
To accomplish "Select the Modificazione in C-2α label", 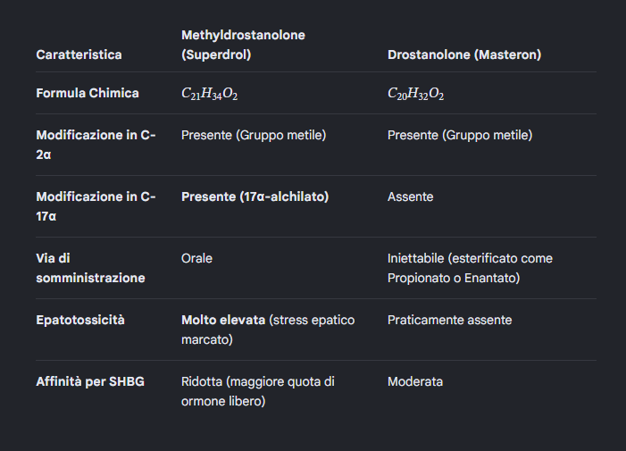I will tap(96, 145).
